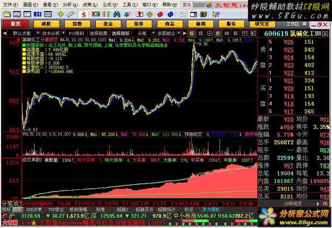Click the 研究室 button
The image size is (332, 228).
(262, 24)
